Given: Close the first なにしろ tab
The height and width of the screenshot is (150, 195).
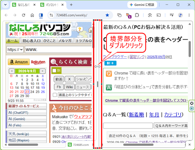Looking at the screenshot, I should (x=34, y=5).
